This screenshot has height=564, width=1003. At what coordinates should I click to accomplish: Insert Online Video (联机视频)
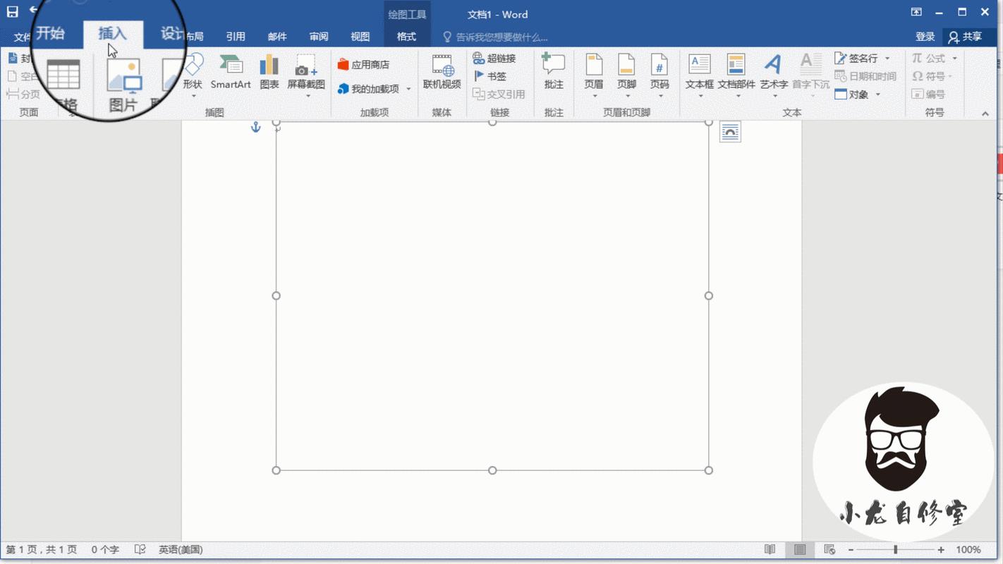point(442,72)
